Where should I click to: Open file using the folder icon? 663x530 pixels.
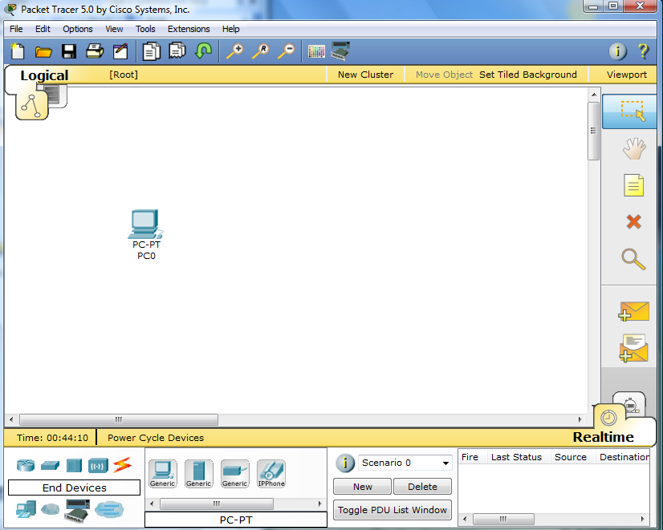pyautogui.click(x=43, y=52)
